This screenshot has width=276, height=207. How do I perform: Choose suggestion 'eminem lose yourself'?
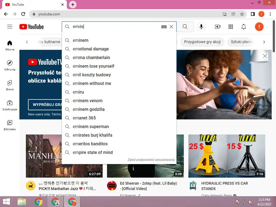pos(119,66)
